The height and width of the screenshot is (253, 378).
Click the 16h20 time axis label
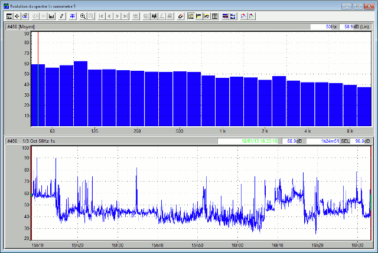(x=317, y=245)
